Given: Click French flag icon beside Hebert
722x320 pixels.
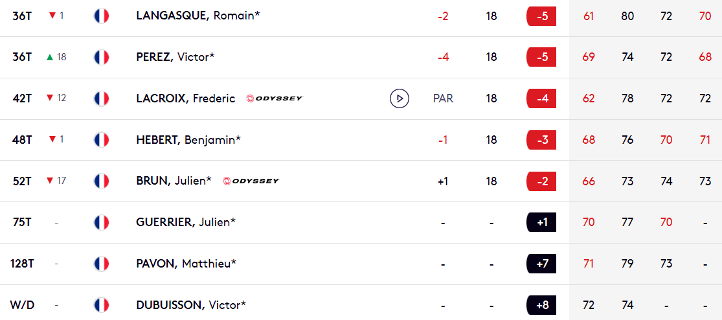Looking at the screenshot, I should (x=101, y=139).
